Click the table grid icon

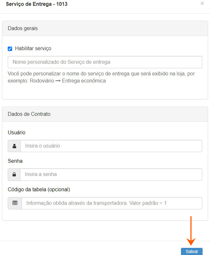click(x=15, y=203)
